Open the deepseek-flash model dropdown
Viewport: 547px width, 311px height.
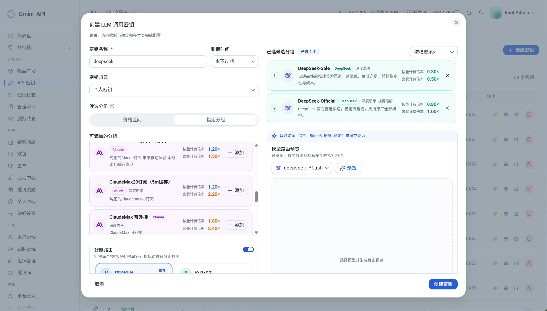coord(302,168)
